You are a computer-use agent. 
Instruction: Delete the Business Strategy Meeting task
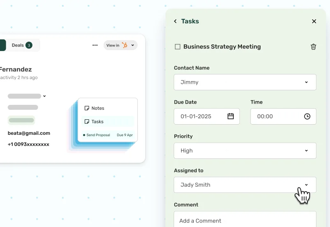click(x=314, y=47)
